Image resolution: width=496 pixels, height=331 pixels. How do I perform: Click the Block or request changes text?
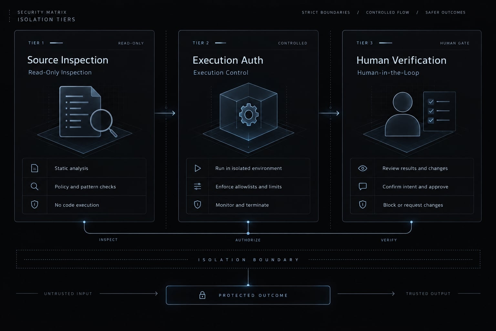pyautogui.click(x=413, y=205)
